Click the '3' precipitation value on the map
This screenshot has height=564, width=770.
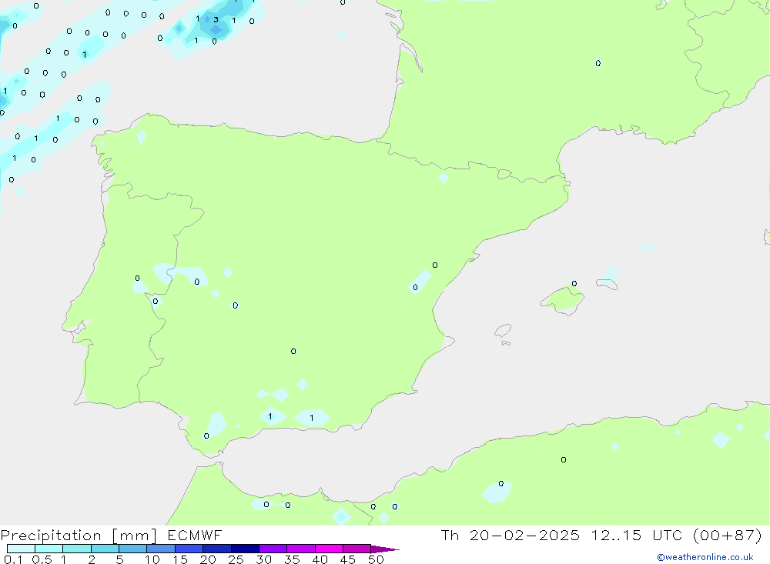tap(216, 20)
